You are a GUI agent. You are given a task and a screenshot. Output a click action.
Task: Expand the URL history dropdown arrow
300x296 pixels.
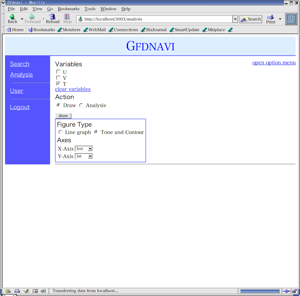tap(235, 19)
